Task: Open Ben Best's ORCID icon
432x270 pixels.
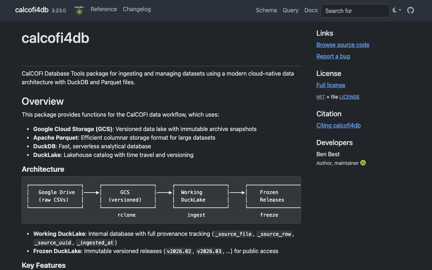Action: tap(363, 163)
